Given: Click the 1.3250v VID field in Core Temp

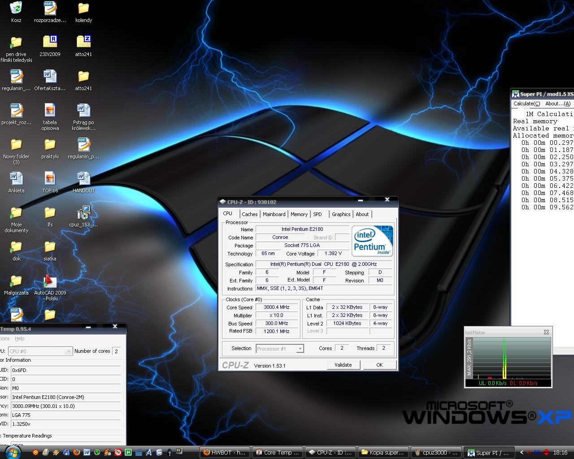Looking at the screenshot, I should pyautogui.click(x=66, y=424).
